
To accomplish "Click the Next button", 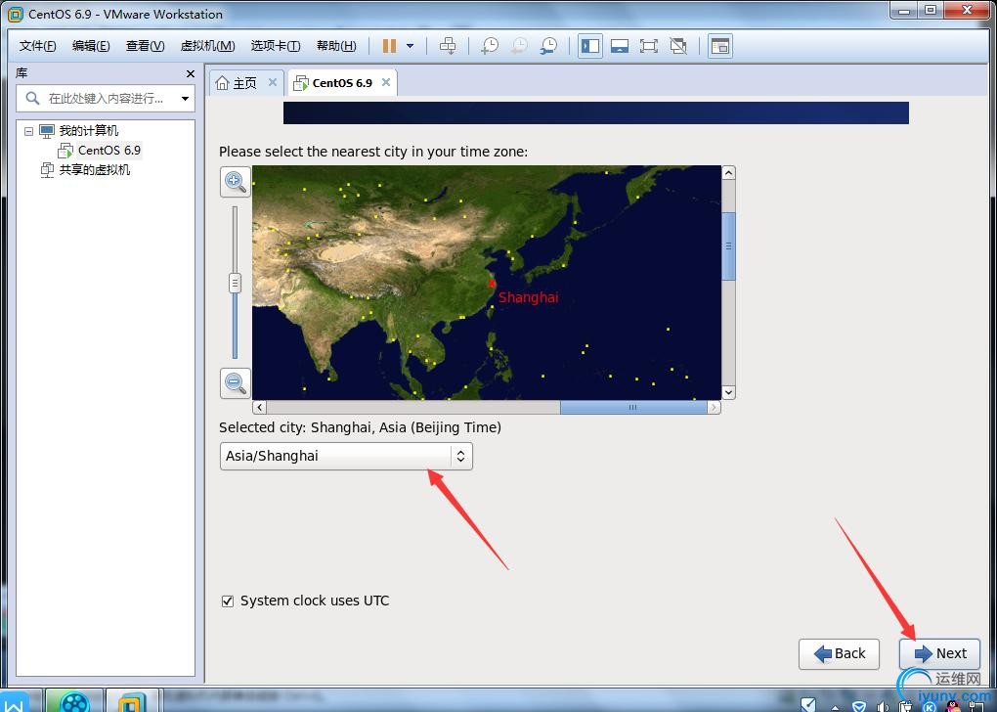I will 939,654.
